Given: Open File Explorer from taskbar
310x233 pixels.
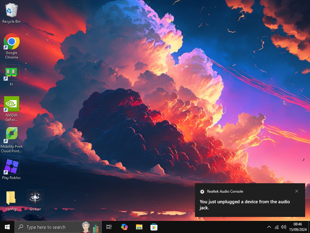Looking at the screenshot, I should click(139, 227).
